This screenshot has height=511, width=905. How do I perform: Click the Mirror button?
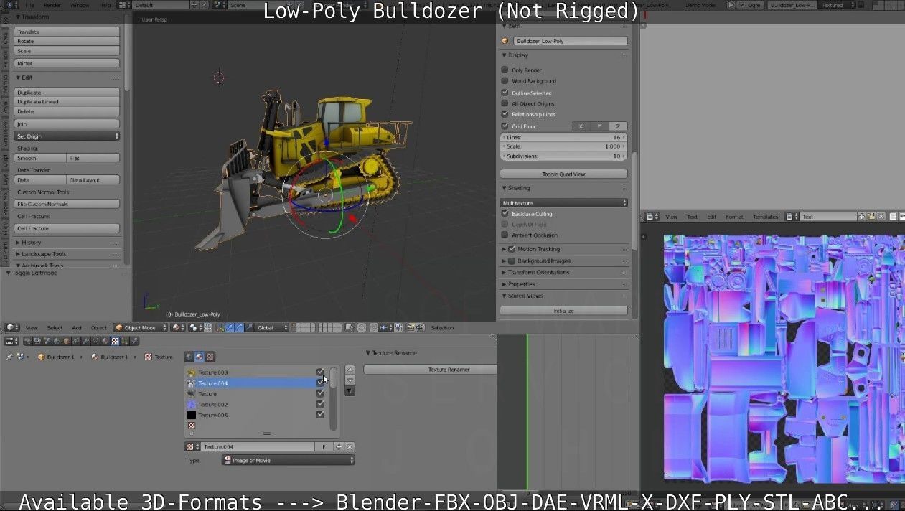(x=67, y=63)
